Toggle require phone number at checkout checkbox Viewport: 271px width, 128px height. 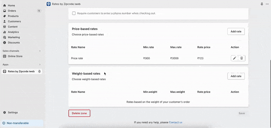pos(74,13)
